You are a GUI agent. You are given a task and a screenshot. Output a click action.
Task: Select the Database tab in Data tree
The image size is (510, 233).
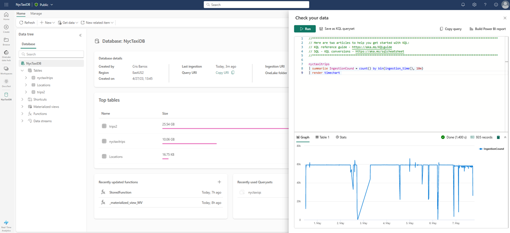[28, 44]
